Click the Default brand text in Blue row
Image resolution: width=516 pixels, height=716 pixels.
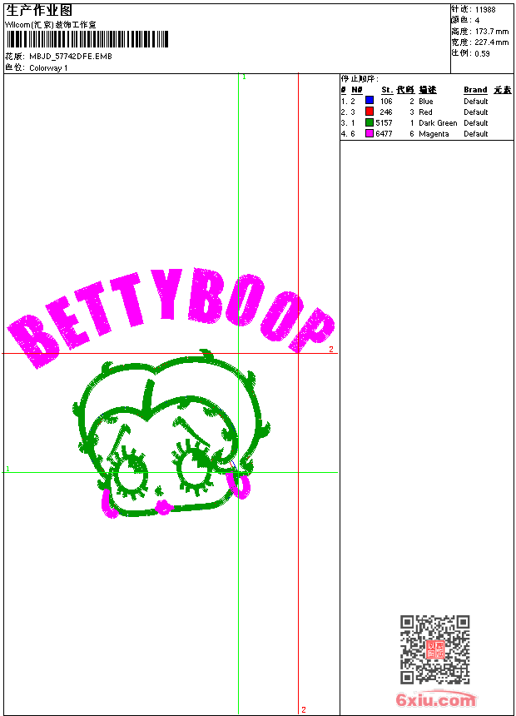476,102
